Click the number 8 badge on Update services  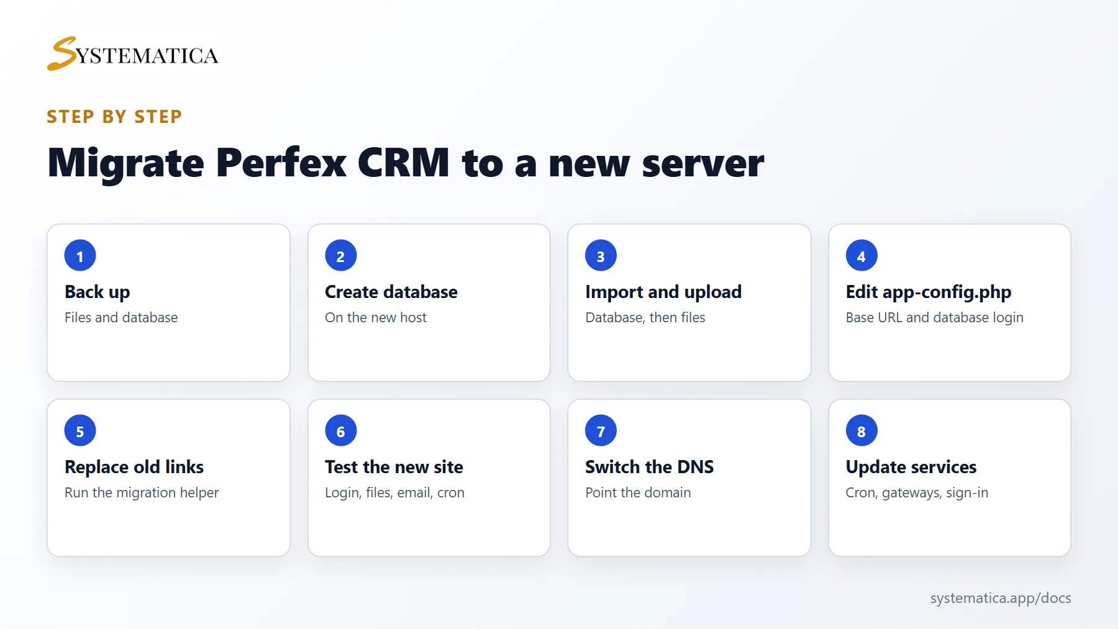861,430
